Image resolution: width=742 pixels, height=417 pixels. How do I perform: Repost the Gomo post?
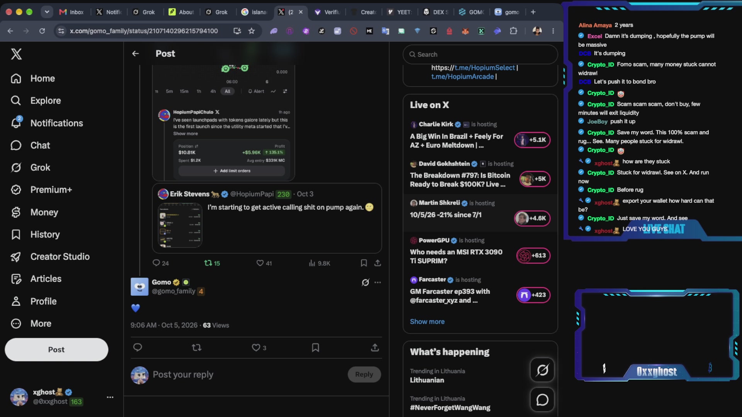[x=197, y=347]
